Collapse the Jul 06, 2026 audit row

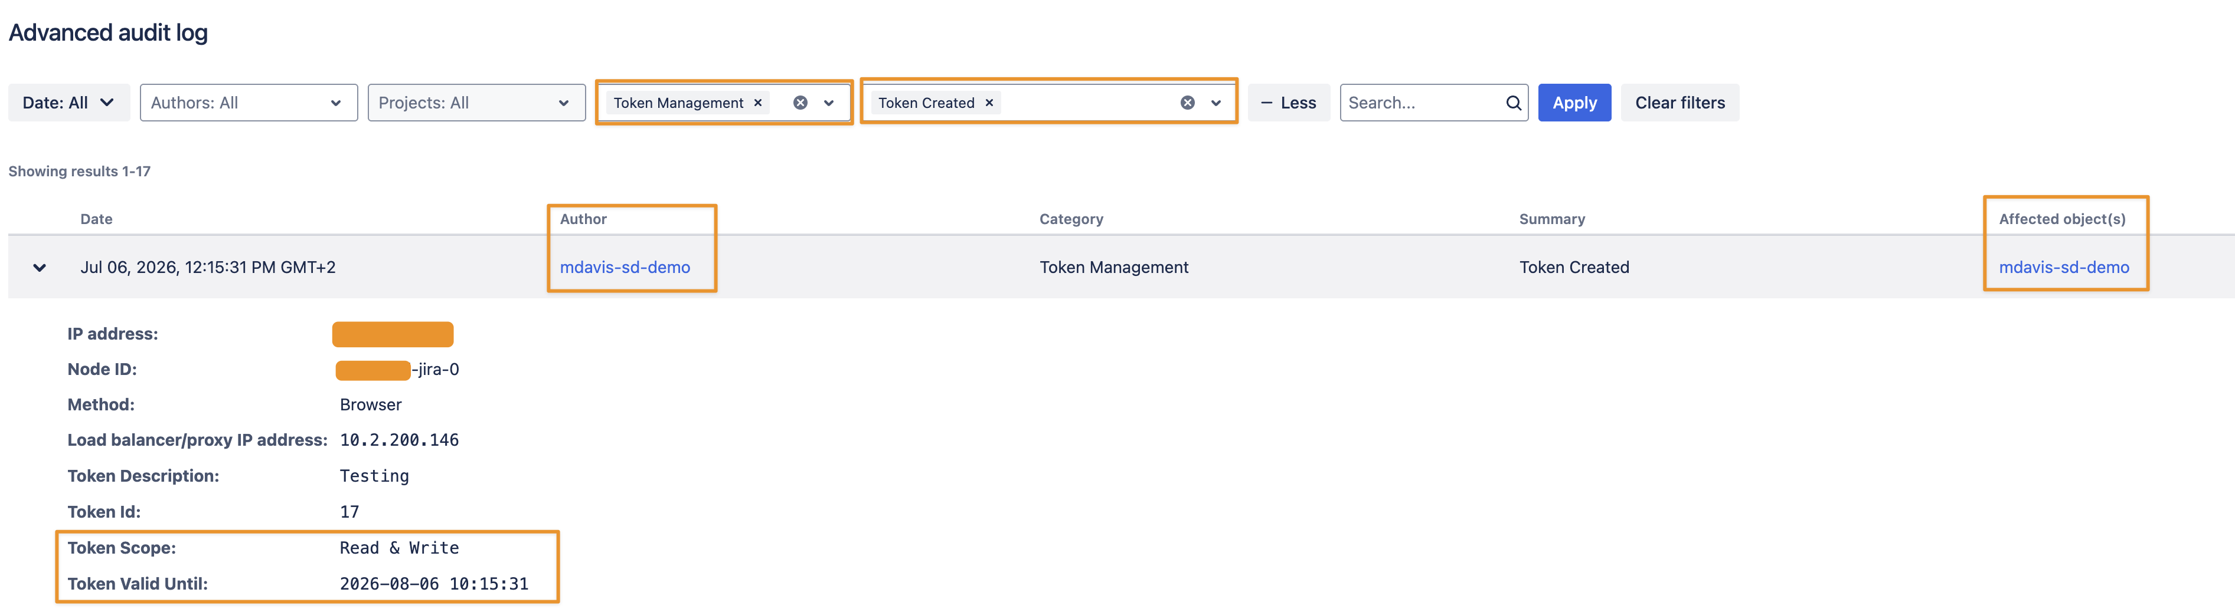click(x=39, y=267)
